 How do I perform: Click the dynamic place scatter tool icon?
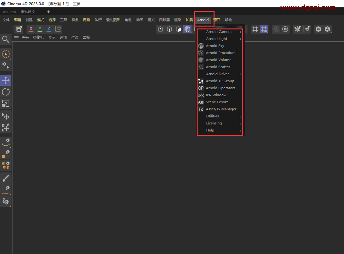click(6, 128)
